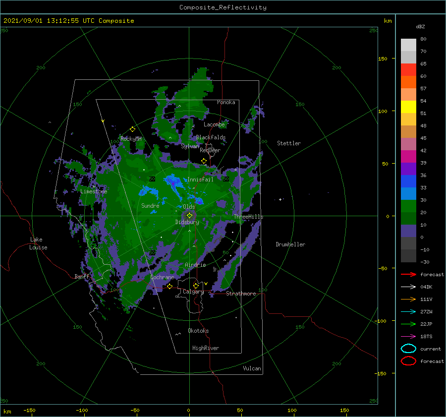
Task: Select the RockyMH label
Action: tap(131, 139)
